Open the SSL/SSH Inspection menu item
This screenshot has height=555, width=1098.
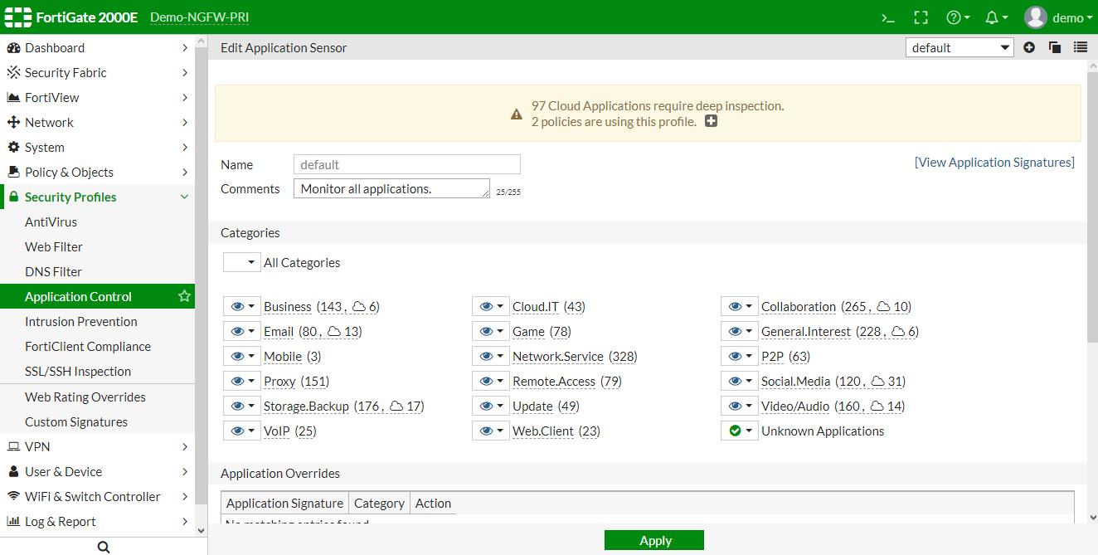[97, 371]
